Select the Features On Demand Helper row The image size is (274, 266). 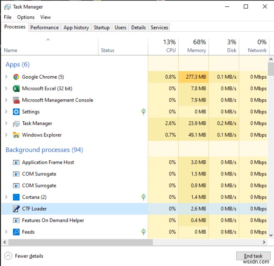click(134, 220)
